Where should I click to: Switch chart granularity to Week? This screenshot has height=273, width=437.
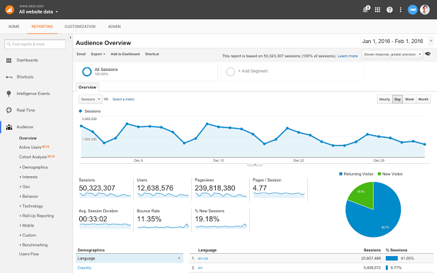pos(410,99)
